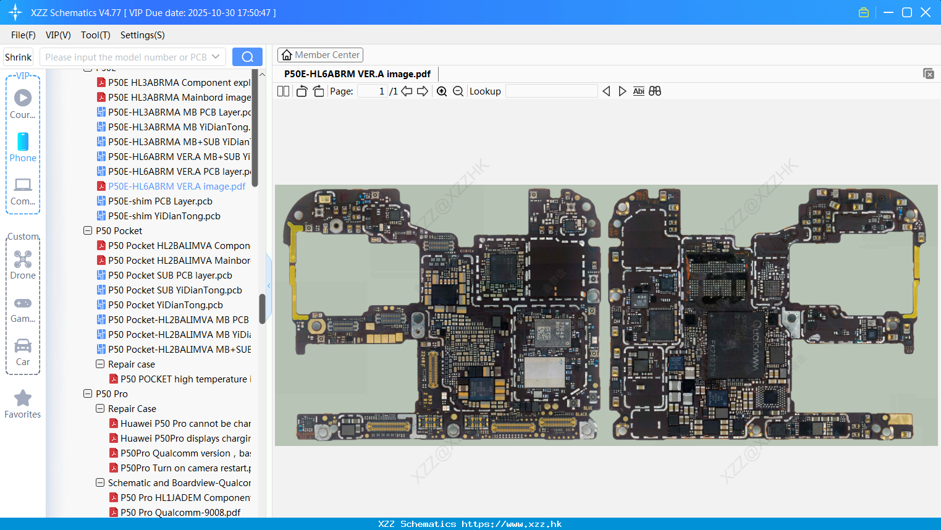Open the File(F) menu
941x530 pixels.
(x=23, y=35)
